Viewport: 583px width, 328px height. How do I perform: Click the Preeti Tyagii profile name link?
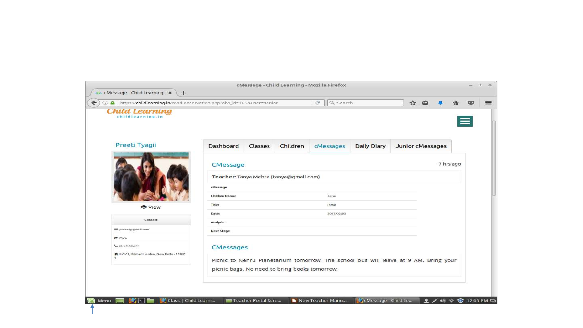pyautogui.click(x=136, y=145)
